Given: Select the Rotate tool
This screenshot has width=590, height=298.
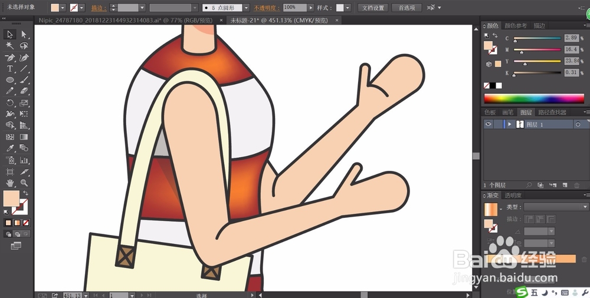Looking at the screenshot, I should click(x=10, y=102).
